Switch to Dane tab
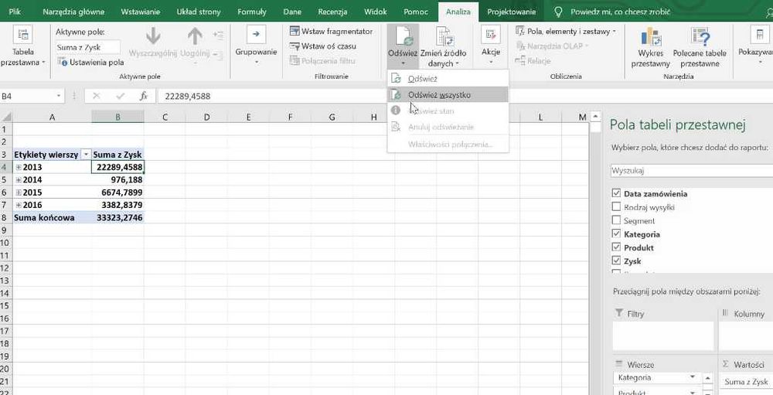Viewport: 773px width, 395px height. pyautogui.click(x=292, y=12)
